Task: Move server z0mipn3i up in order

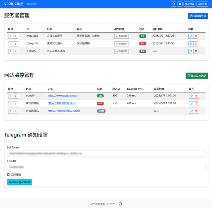Action: 11,44
